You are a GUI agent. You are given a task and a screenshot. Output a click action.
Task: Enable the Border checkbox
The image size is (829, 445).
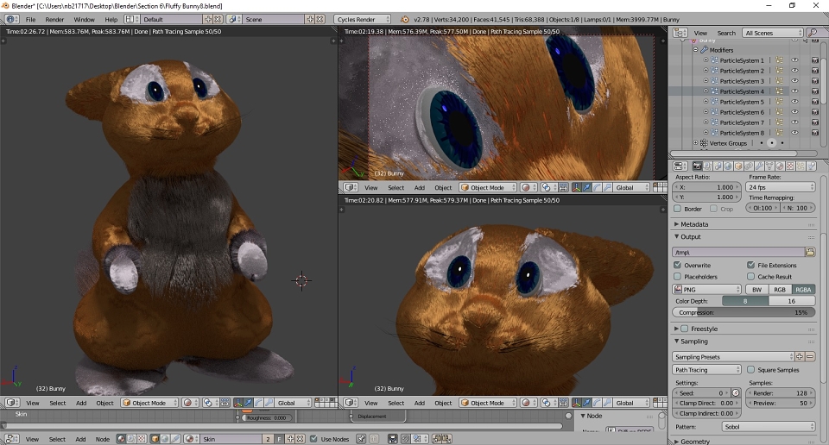(x=677, y=209)
